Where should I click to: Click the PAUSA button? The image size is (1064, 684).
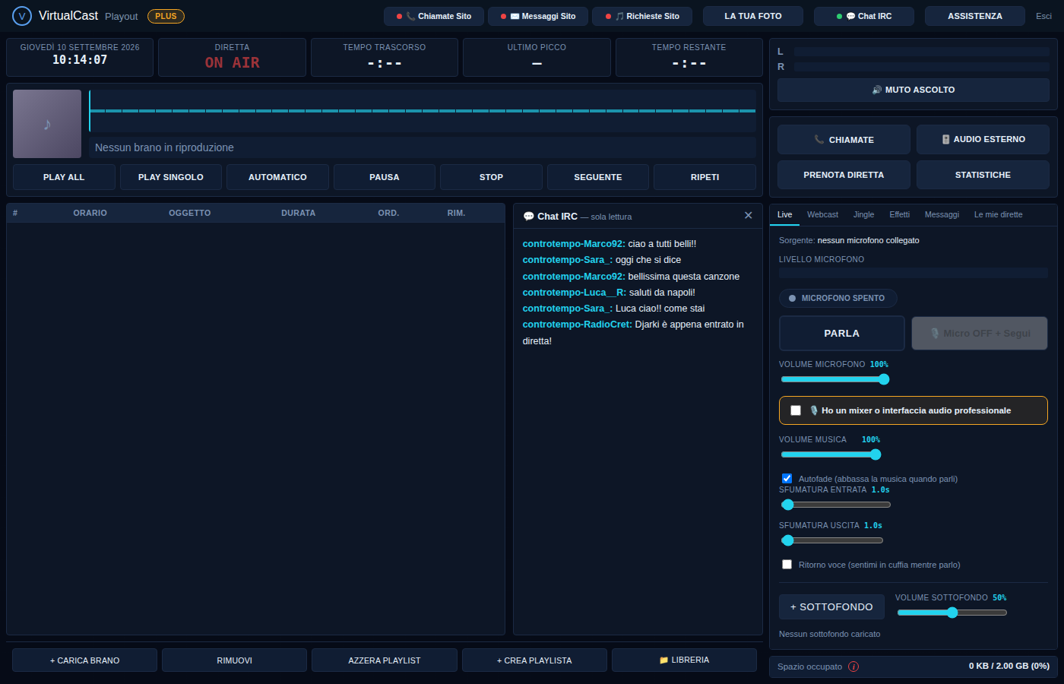[x=385, y=177]
